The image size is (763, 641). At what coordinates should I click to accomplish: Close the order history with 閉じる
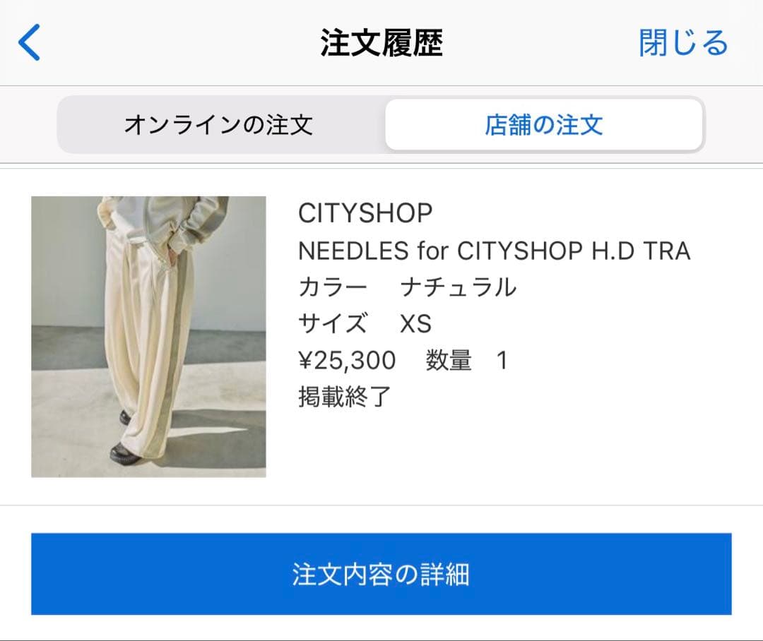click(683, 43)
